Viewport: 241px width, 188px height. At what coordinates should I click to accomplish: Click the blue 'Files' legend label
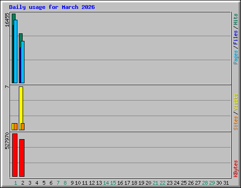click(236, 38)
